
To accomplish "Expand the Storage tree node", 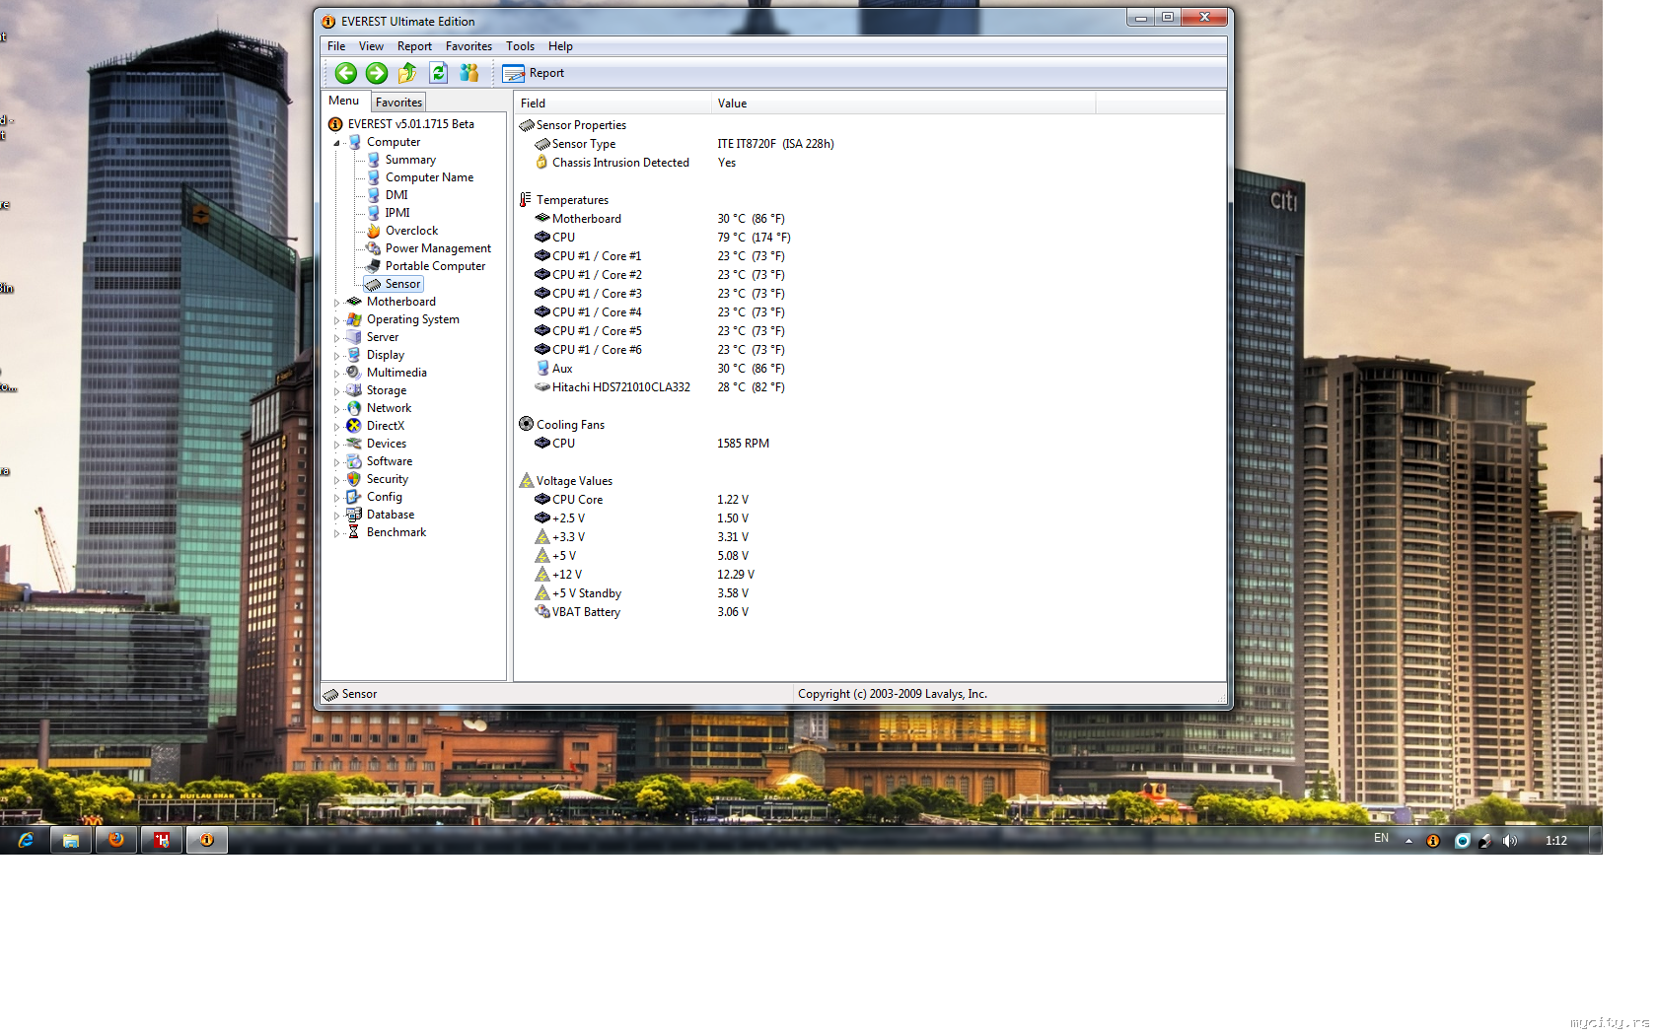I will (336, 391).
